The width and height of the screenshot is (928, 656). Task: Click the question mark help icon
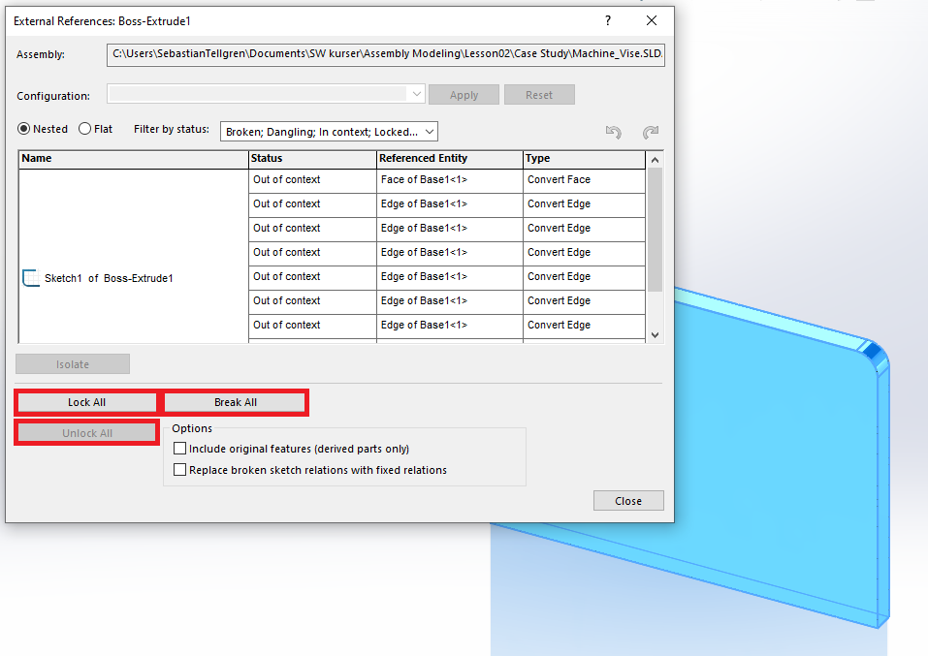click(x=608, y=20)
